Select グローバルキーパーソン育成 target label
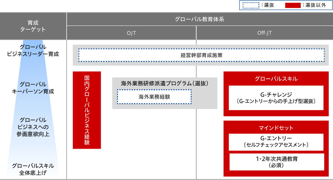Viewport: 333px width, 180px height. 33,88
